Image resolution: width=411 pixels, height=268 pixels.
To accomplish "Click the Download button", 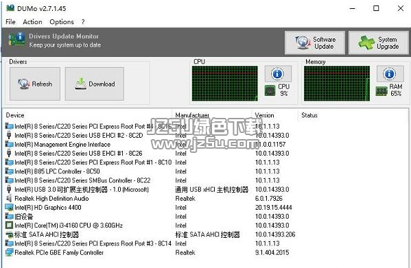I will [95, 84].
